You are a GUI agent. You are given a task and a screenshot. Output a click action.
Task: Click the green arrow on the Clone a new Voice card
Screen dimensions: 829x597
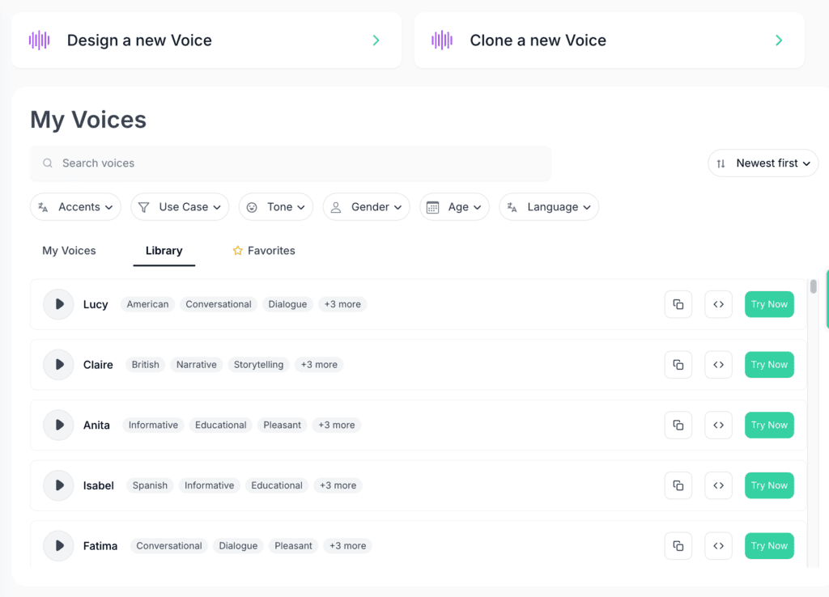[x=779, y=40]
